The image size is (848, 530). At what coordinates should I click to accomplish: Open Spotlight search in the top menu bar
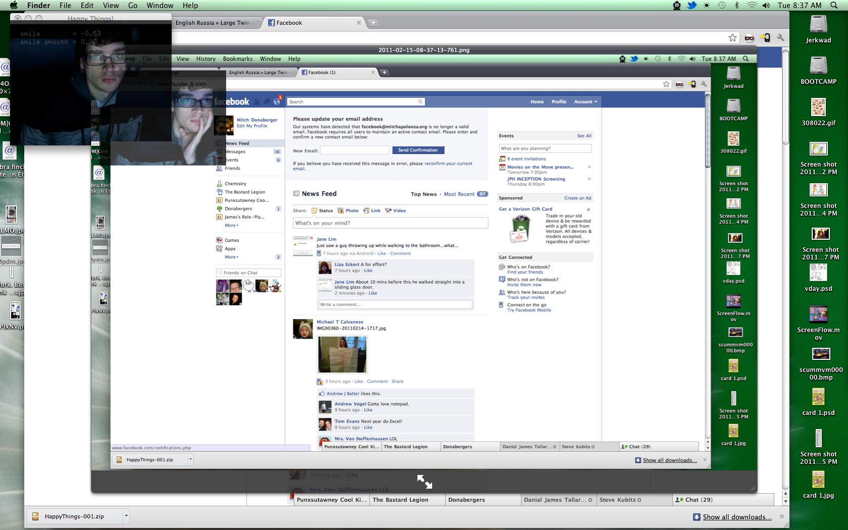[834, 6]
